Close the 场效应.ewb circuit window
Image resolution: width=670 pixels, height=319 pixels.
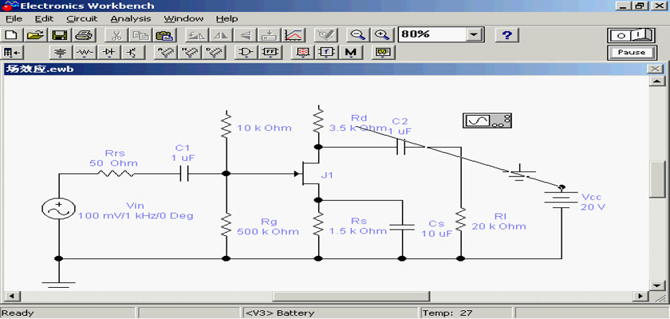click(x=654, y=69)
